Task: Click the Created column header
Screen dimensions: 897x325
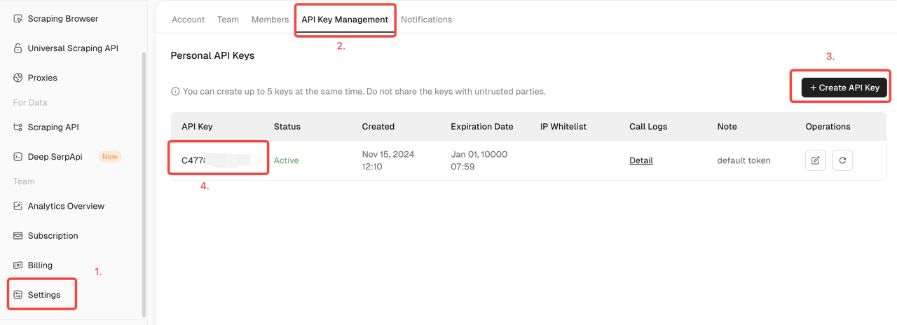Action: 378,127
